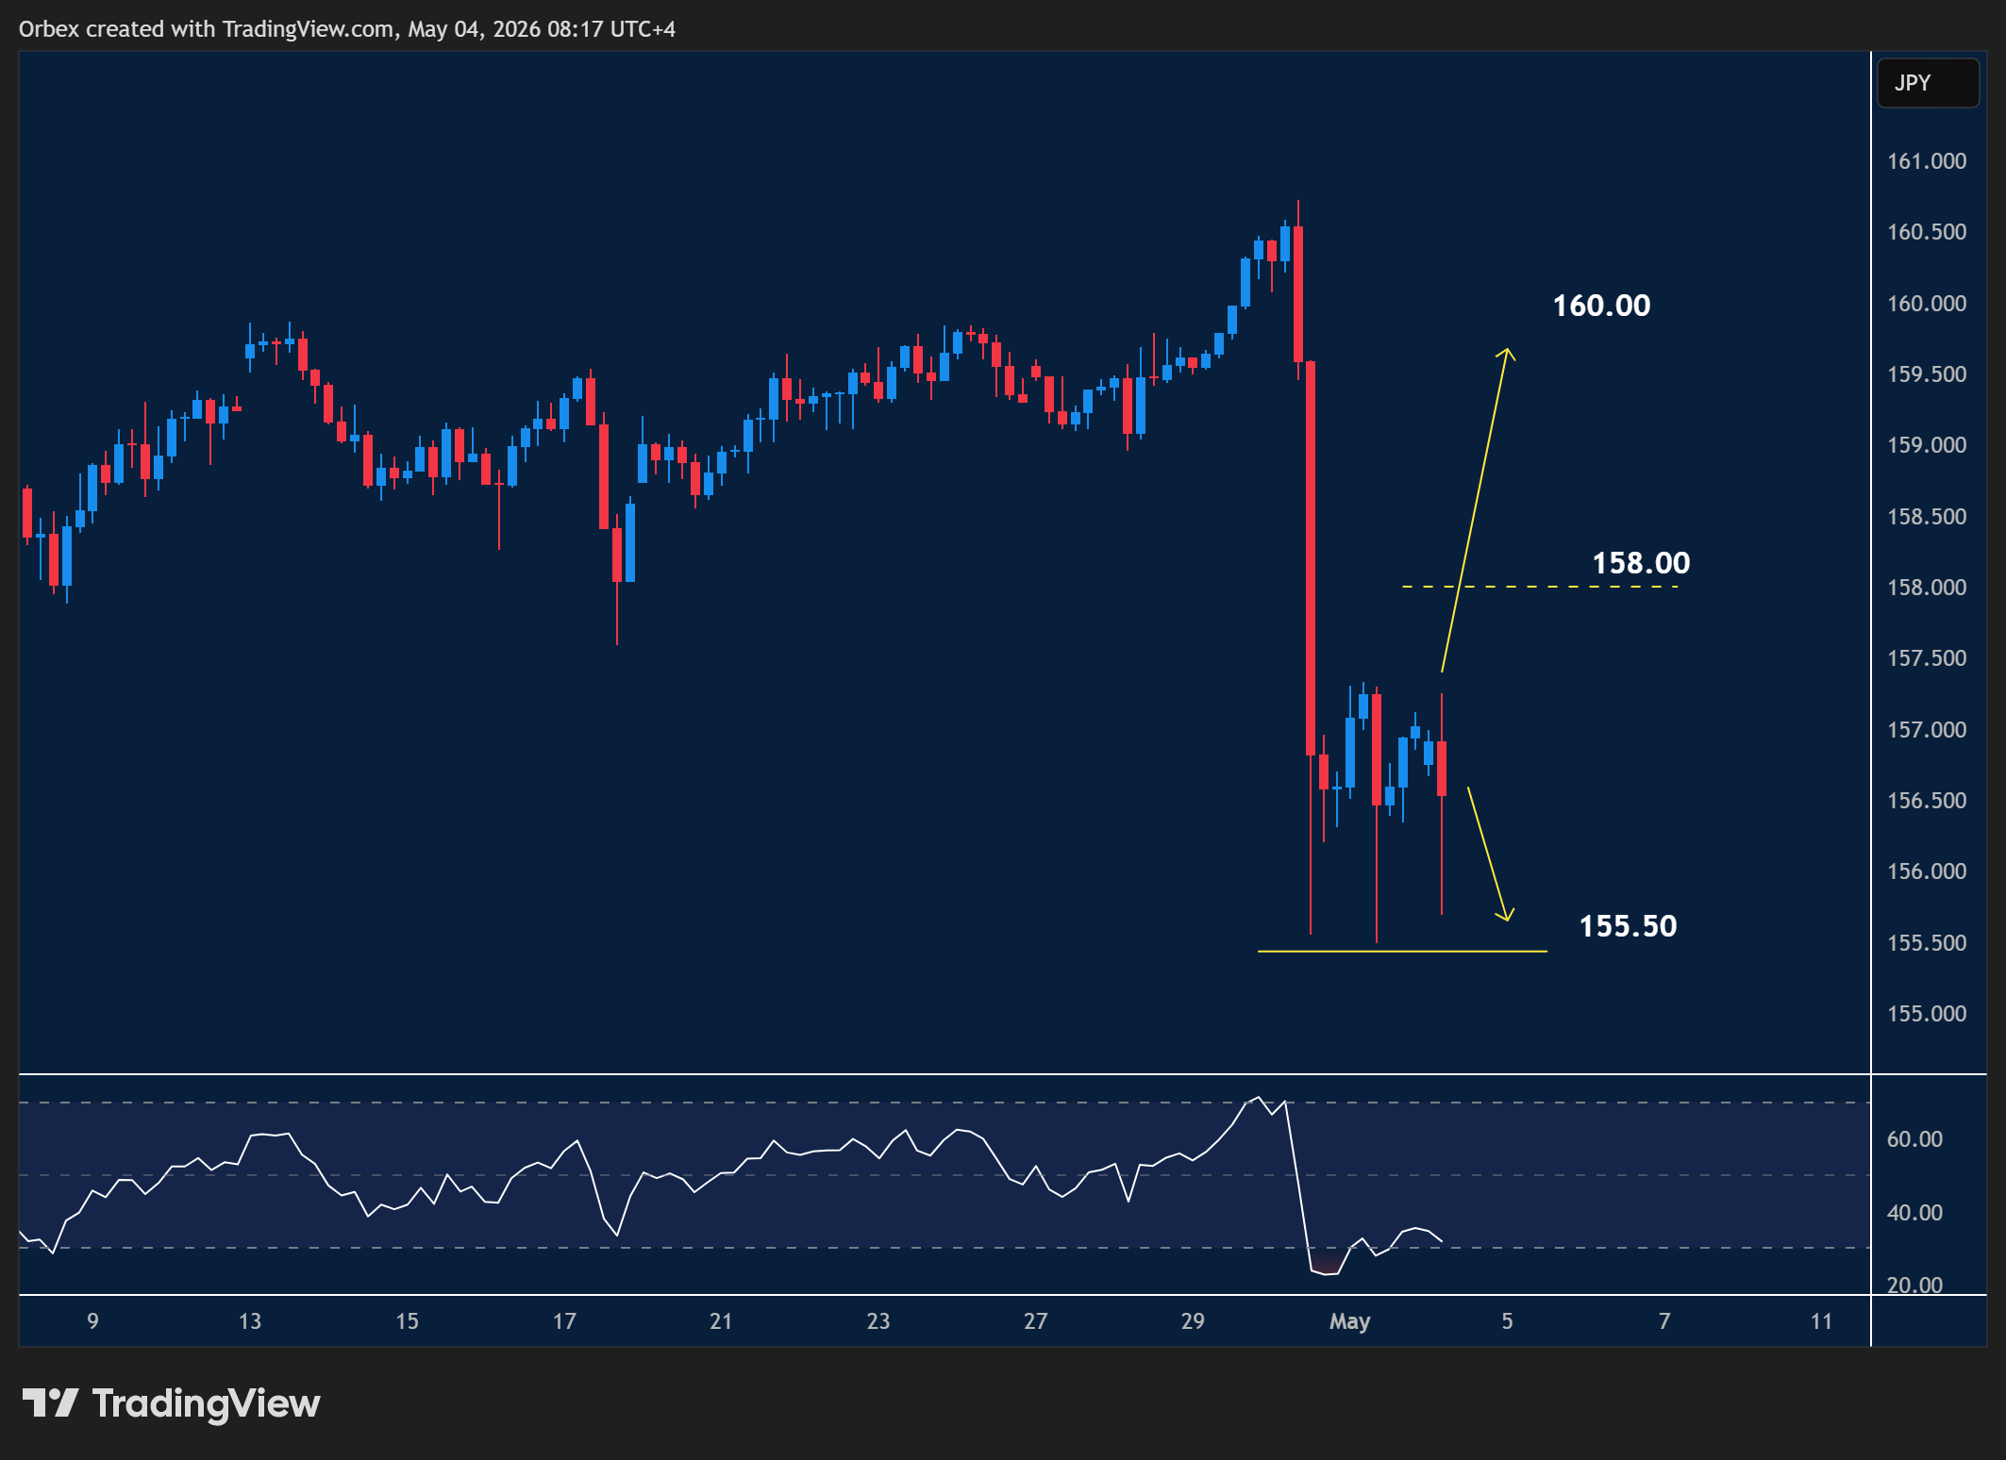Click date label 7 on time axis
The image size is (2006, 1460).
1664,1321
